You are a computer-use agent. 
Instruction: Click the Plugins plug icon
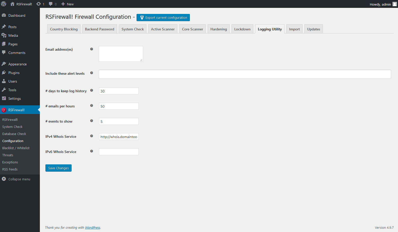[x=4, y=72]
